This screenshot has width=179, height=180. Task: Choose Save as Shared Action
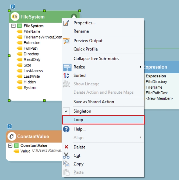pyautogui.click(x=103, y=102)
